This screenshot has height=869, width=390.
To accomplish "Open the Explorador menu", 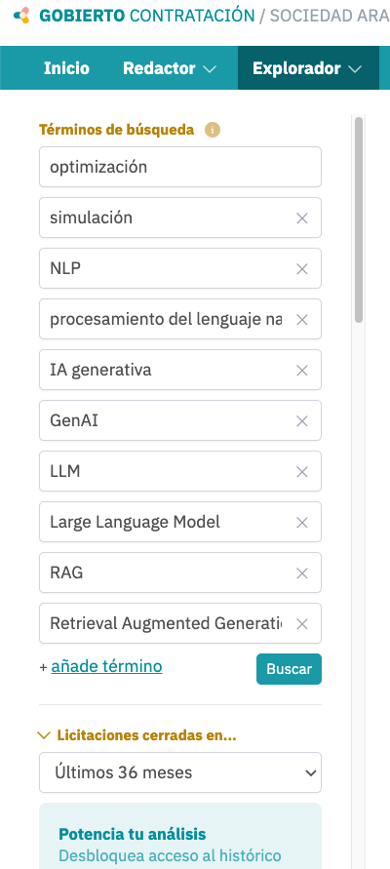I will 307,68.
